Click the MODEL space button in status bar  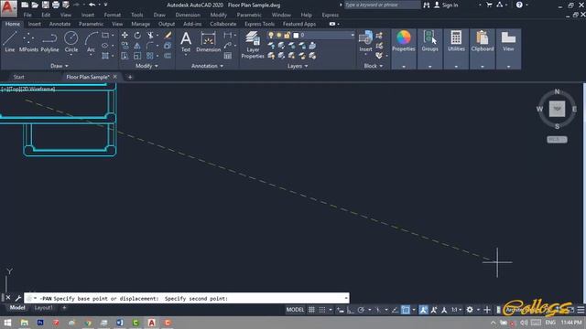295,310
